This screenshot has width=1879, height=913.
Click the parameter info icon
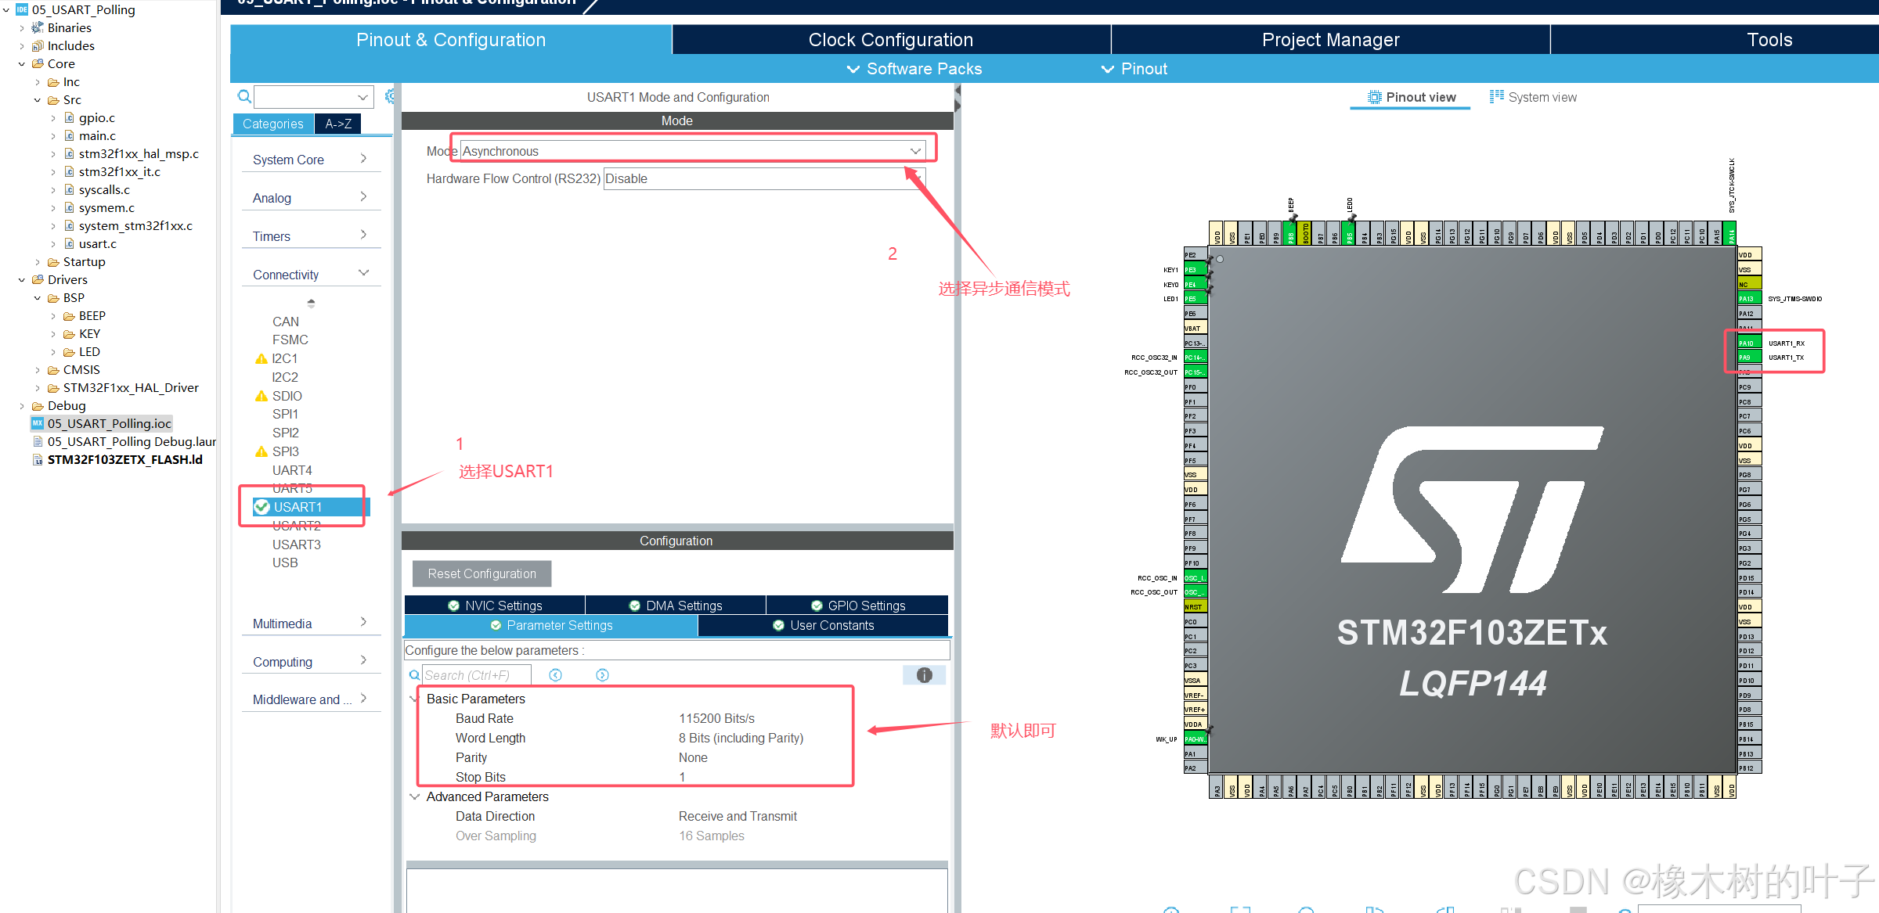tap(924, 675)
